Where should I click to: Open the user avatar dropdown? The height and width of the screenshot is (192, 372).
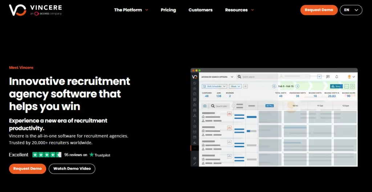click(x=351, y=77)
